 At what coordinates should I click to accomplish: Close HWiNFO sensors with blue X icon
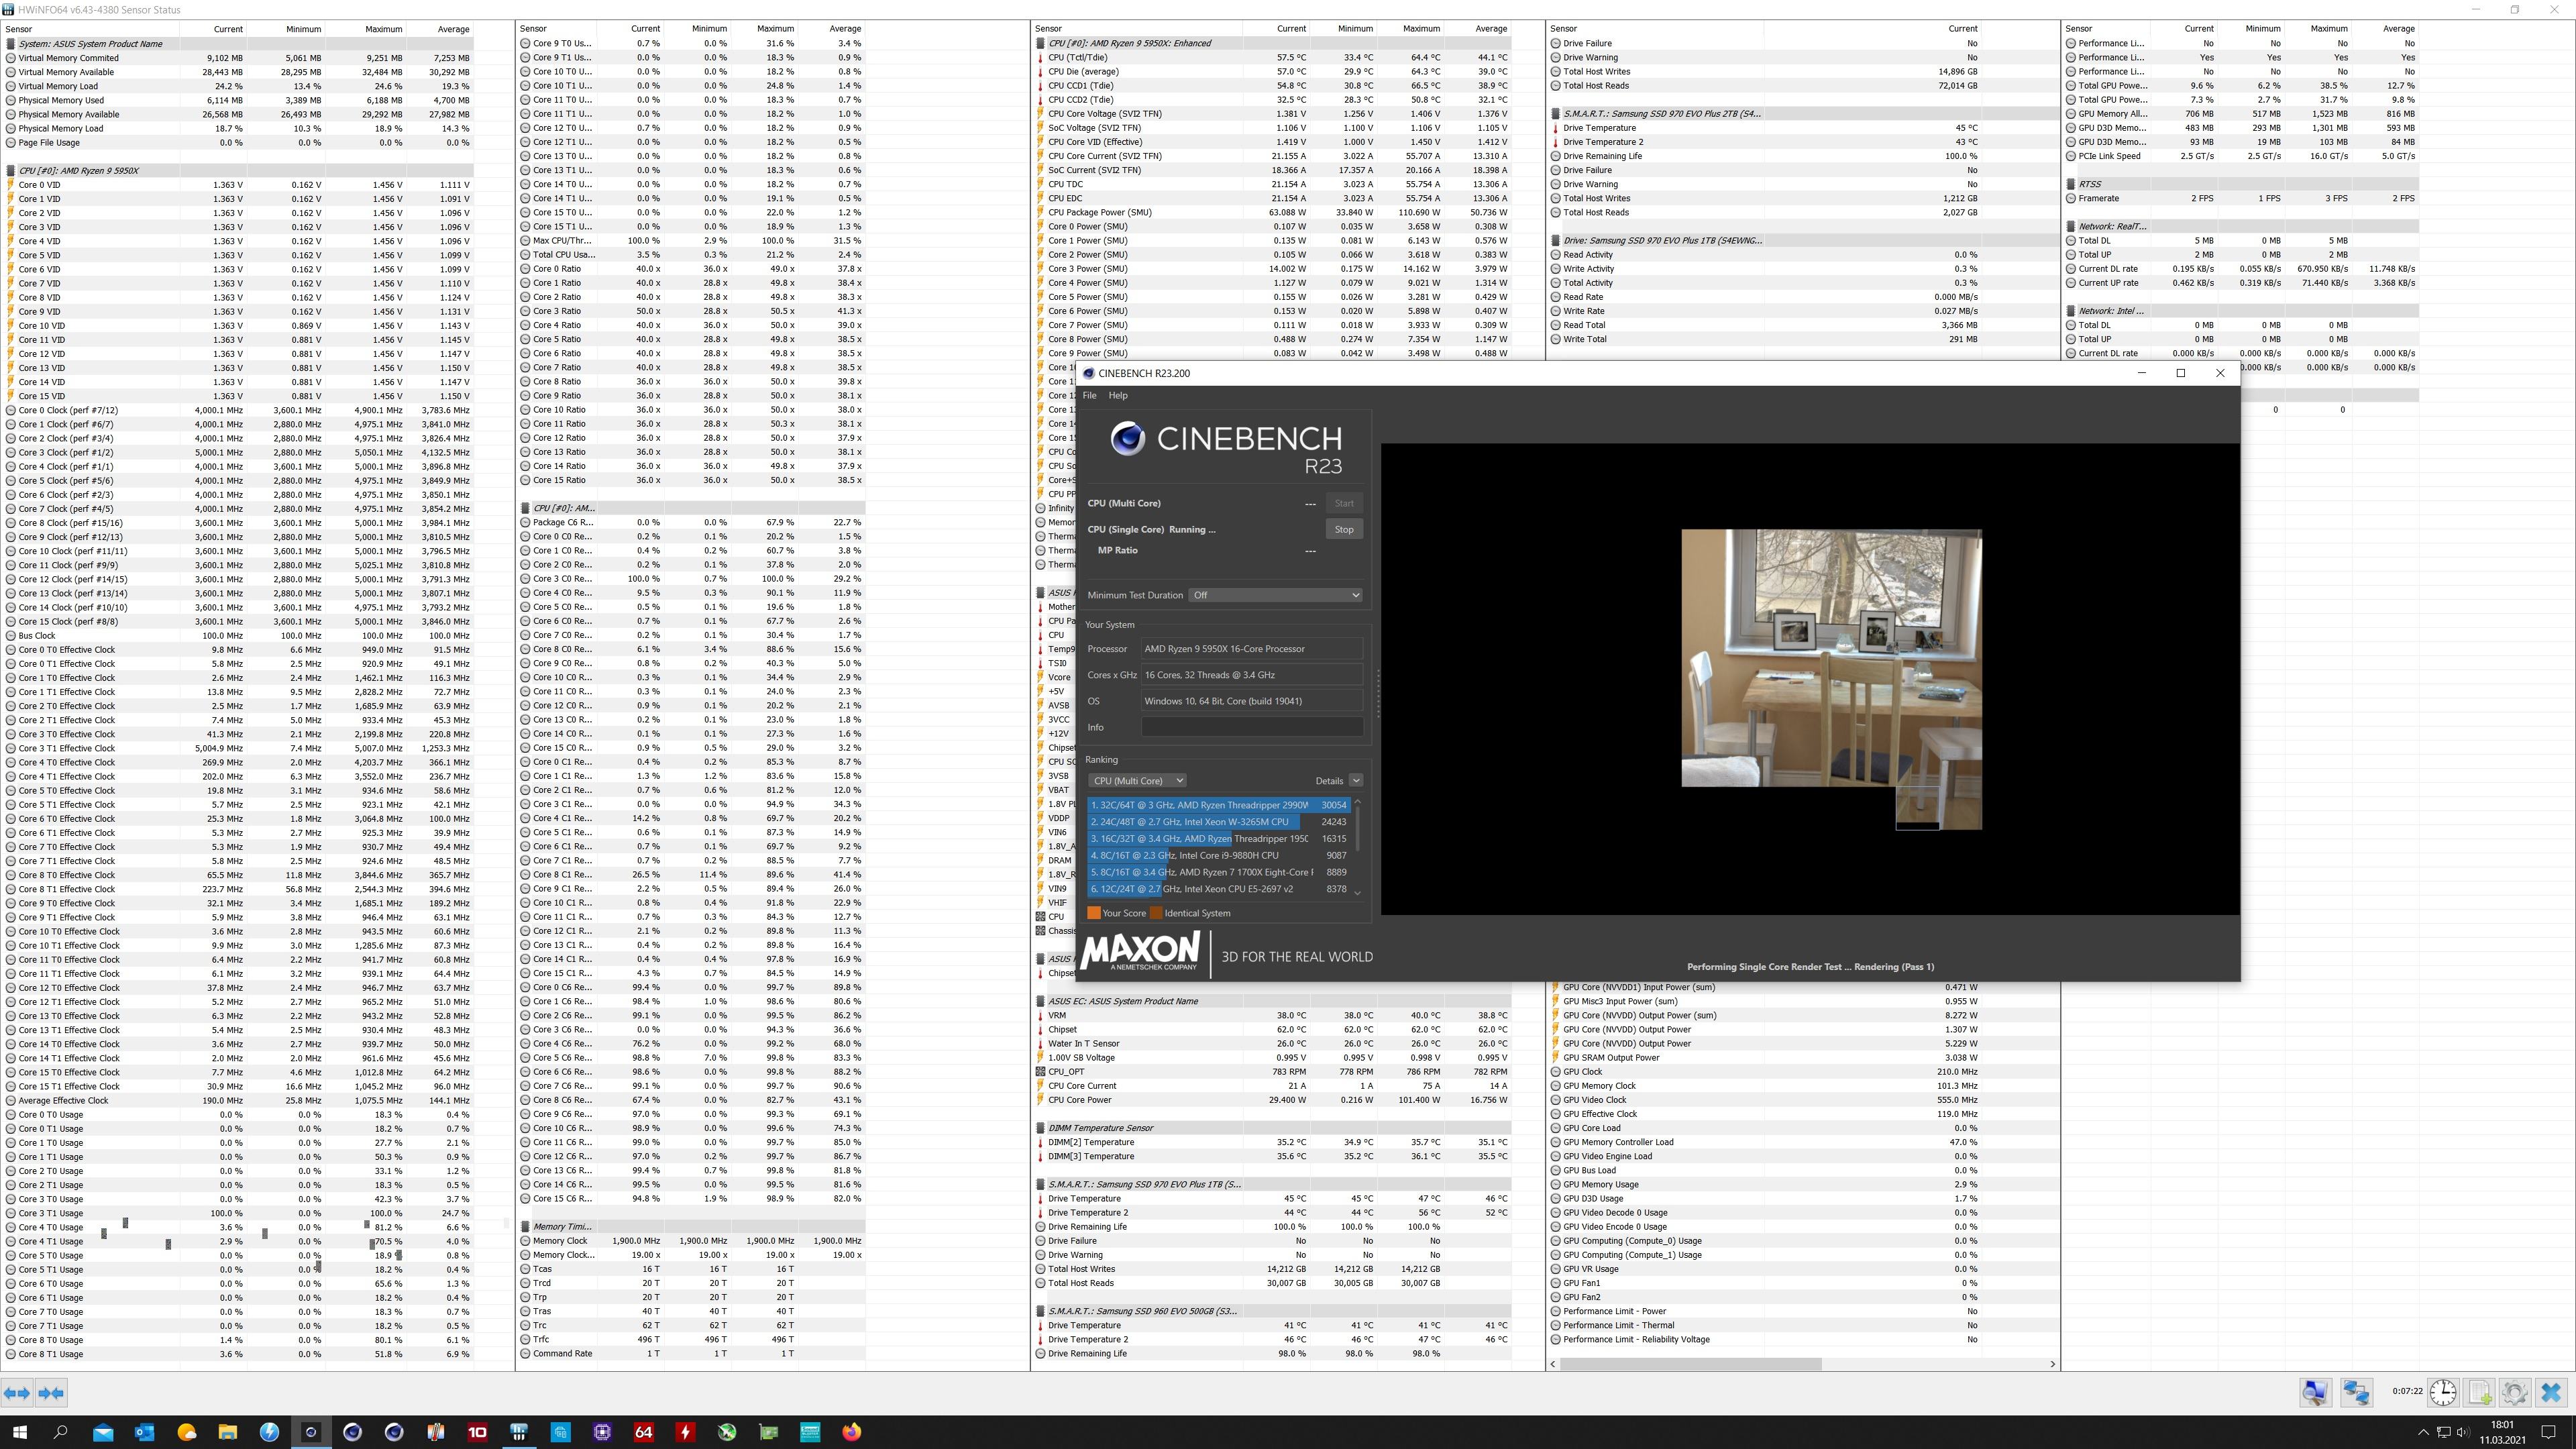click(2551, 1392)
